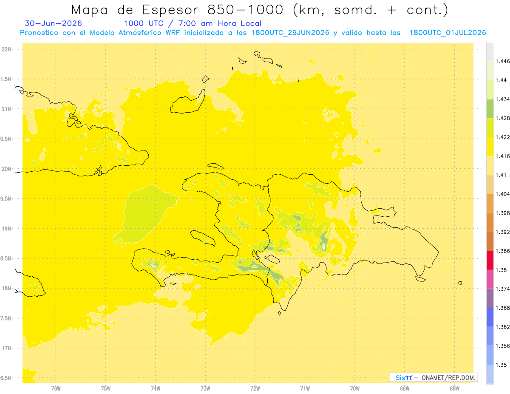Click the pink colorbar segment
510x394 pixels.
(490, 279)
